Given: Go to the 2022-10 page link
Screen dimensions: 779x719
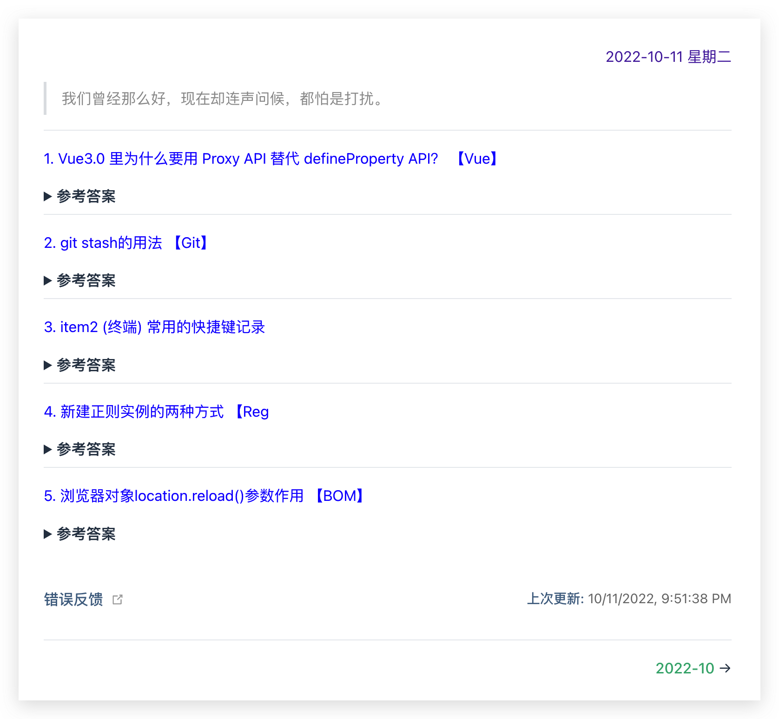Looking at the screenshot, I should click(x=685, y=668).
